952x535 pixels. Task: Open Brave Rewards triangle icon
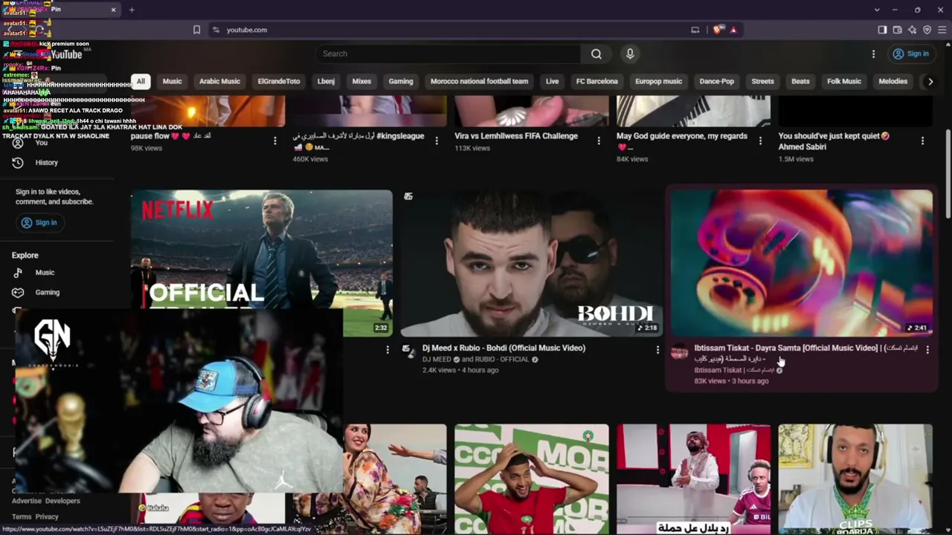[733, 30]
